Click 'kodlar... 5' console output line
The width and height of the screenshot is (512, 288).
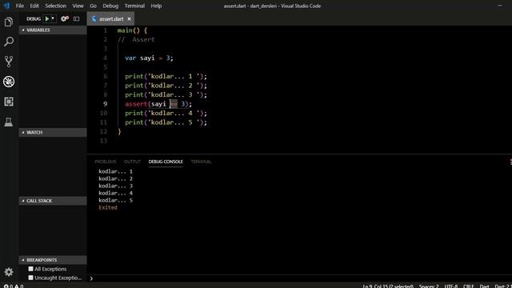pos(115,200)
